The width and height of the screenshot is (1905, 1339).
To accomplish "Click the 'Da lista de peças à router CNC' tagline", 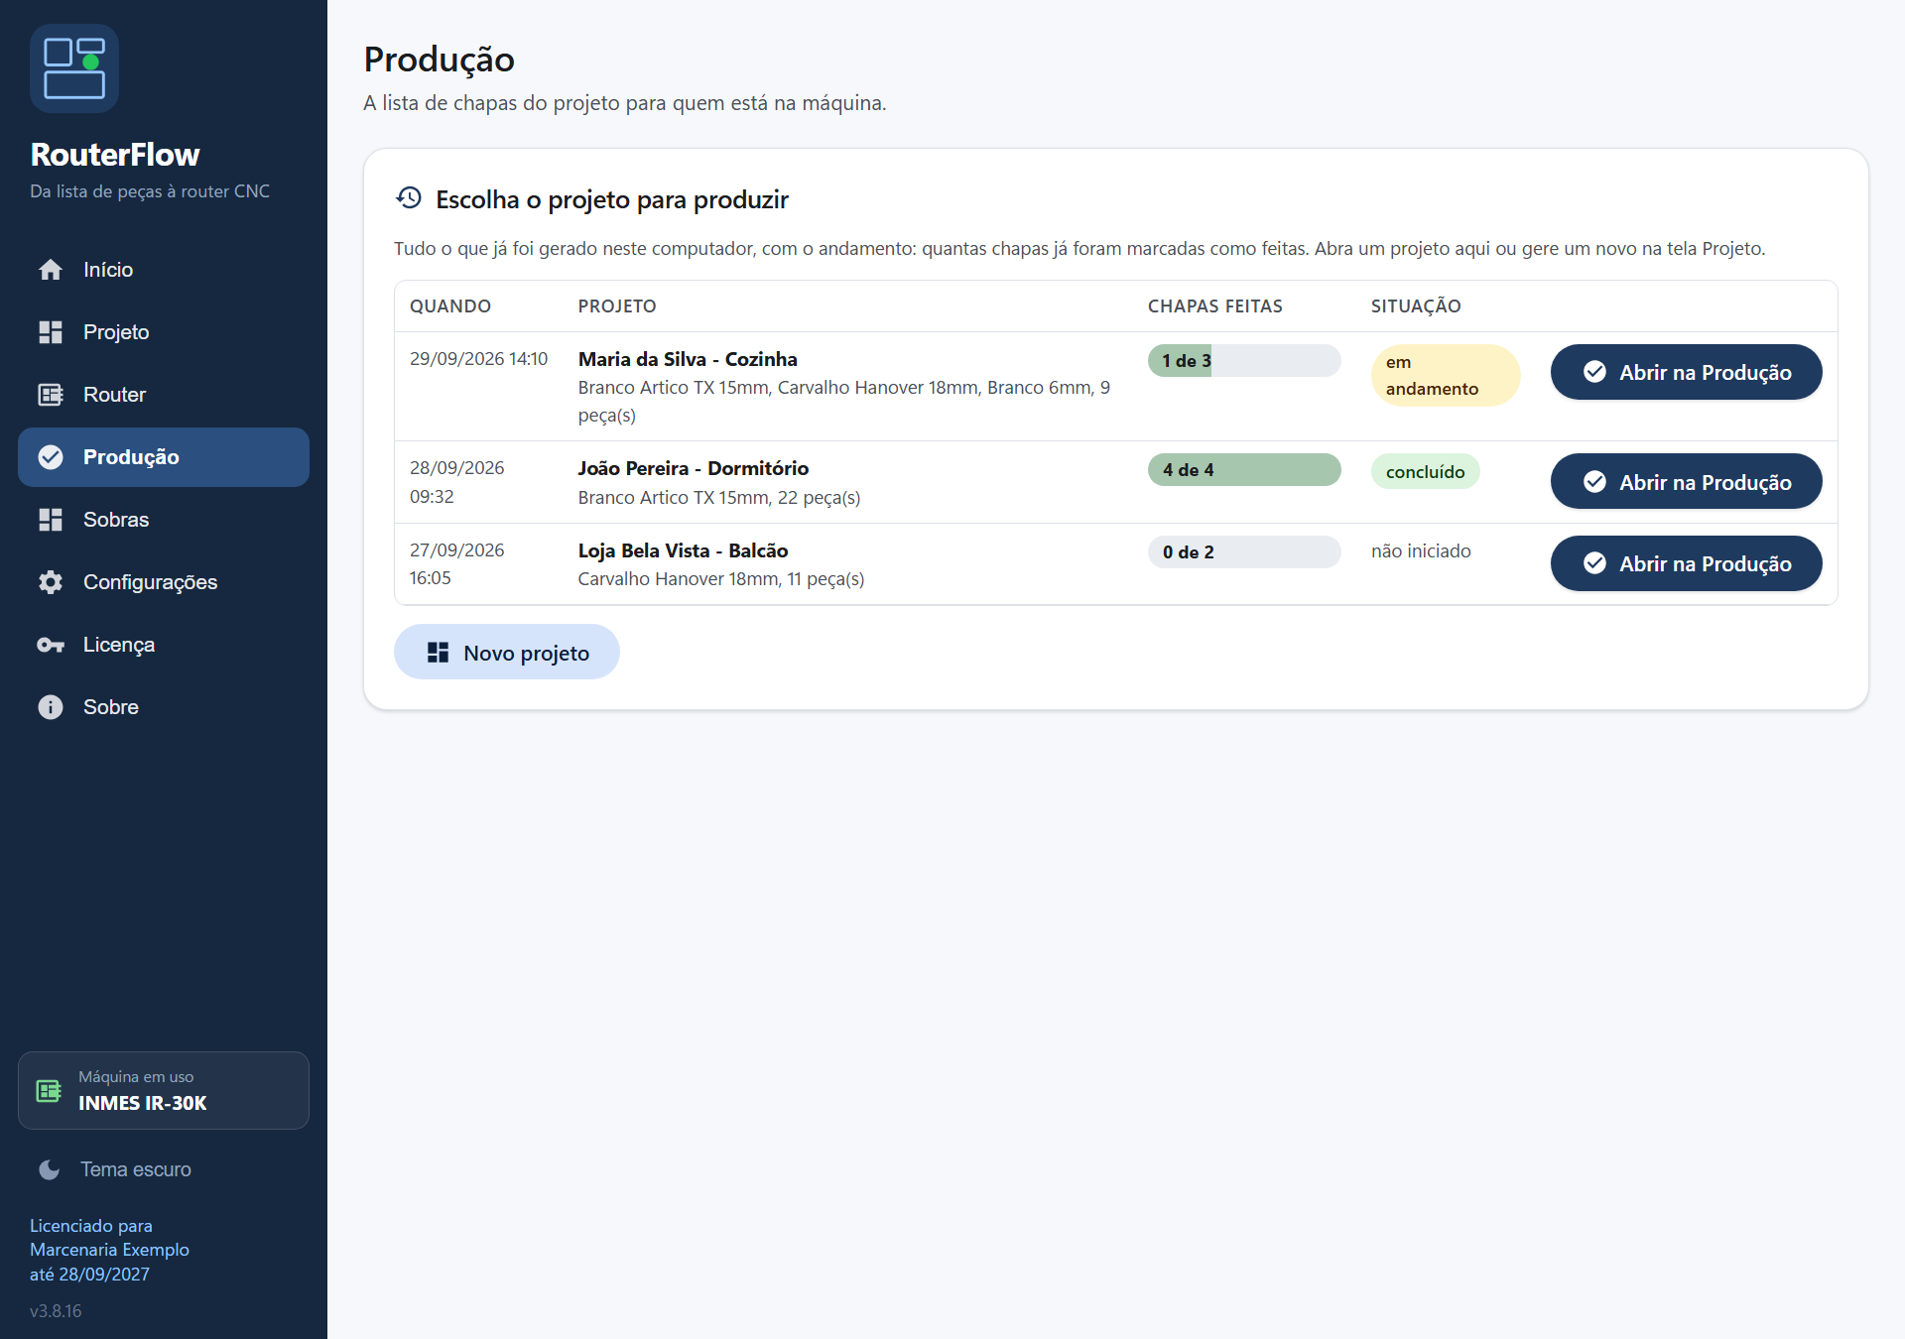I will click(x=150, y=191).
